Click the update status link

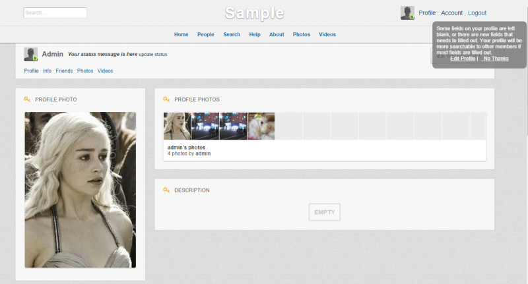coord(153,55)
